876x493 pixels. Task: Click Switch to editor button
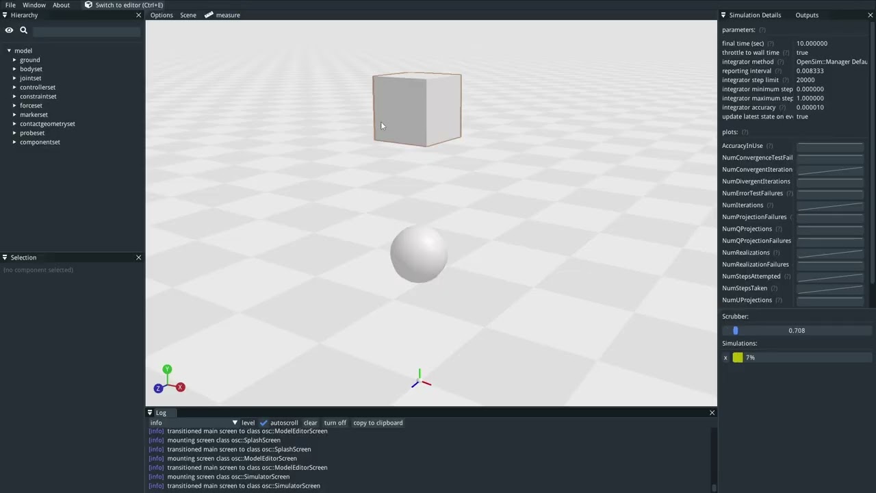point(123,5)
